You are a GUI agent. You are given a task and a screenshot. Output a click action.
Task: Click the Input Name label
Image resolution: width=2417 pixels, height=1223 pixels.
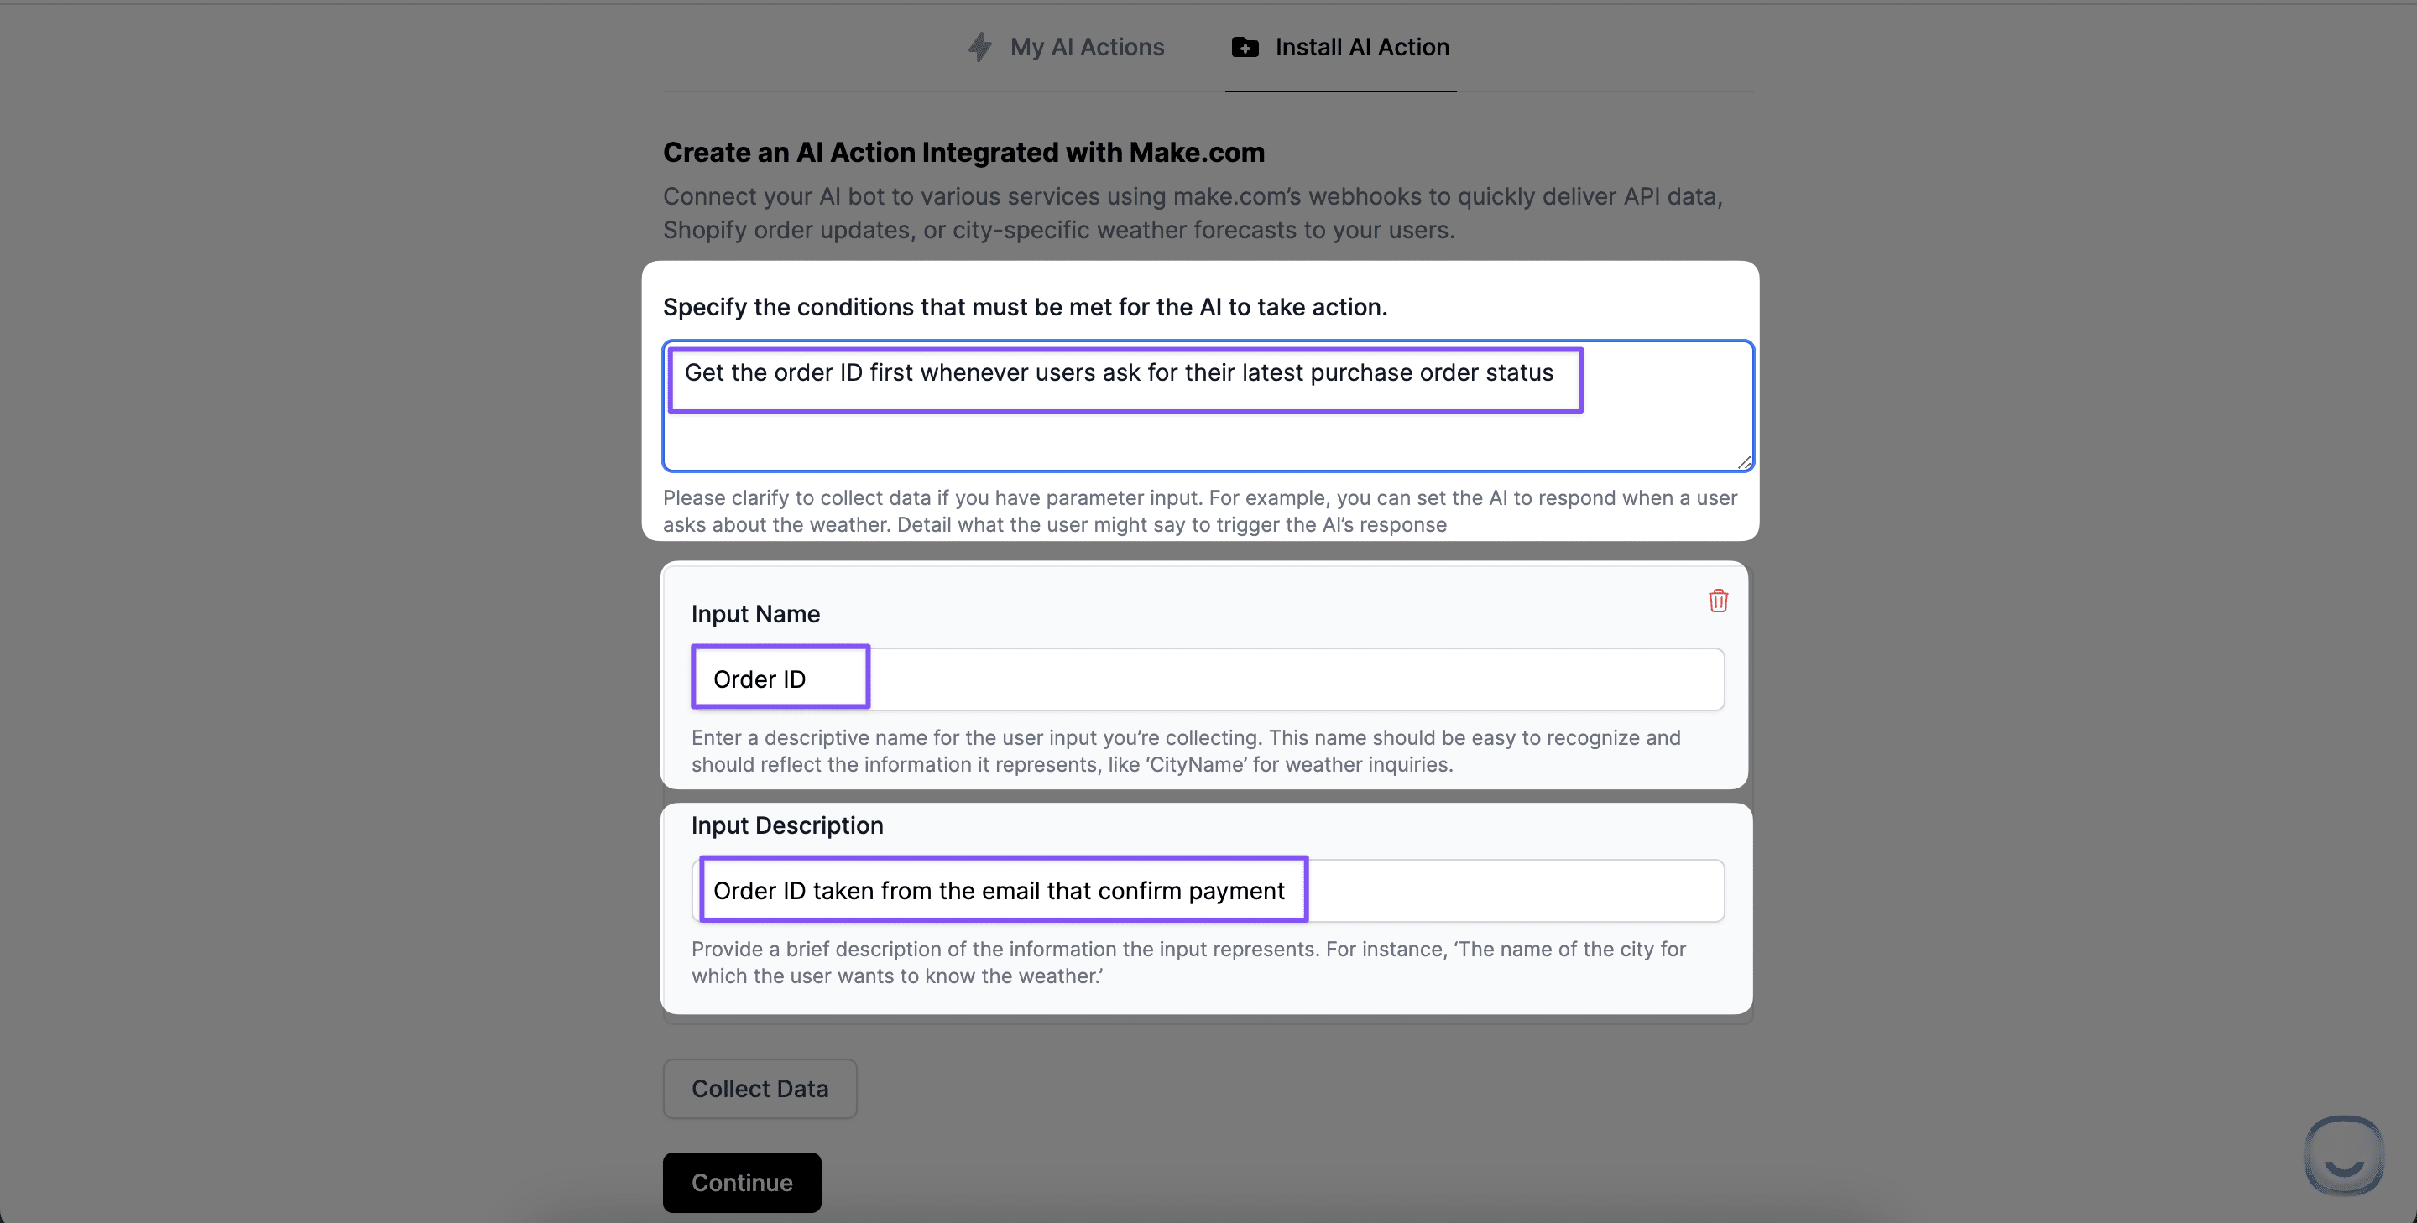pyautogui.click(x=755, y=613)
